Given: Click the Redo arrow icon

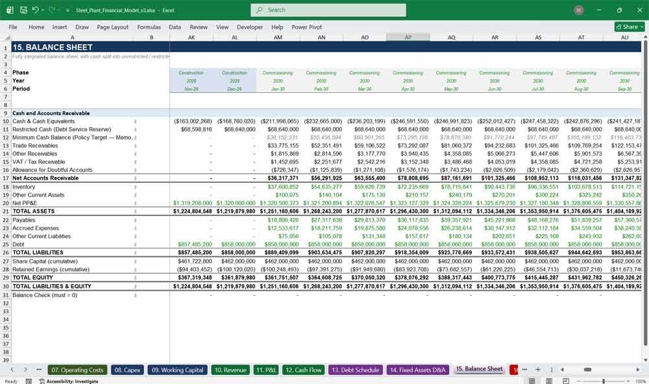Looking at the screenshot, I should 52,10.
